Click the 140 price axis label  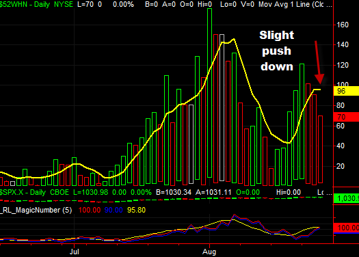click(343, 44)
